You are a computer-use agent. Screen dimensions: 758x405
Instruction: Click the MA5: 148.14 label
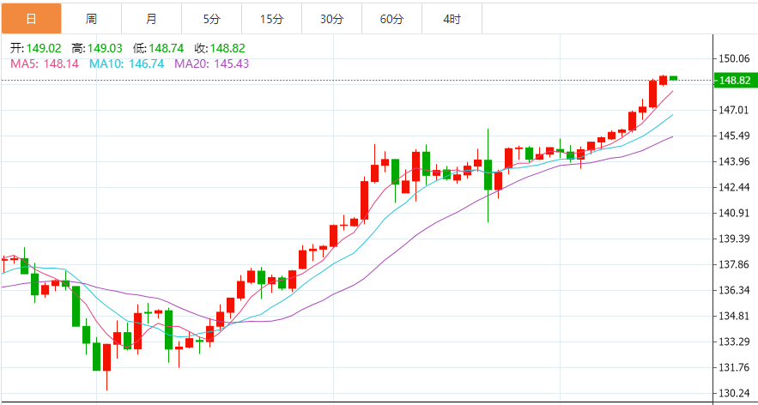[45, 63]
